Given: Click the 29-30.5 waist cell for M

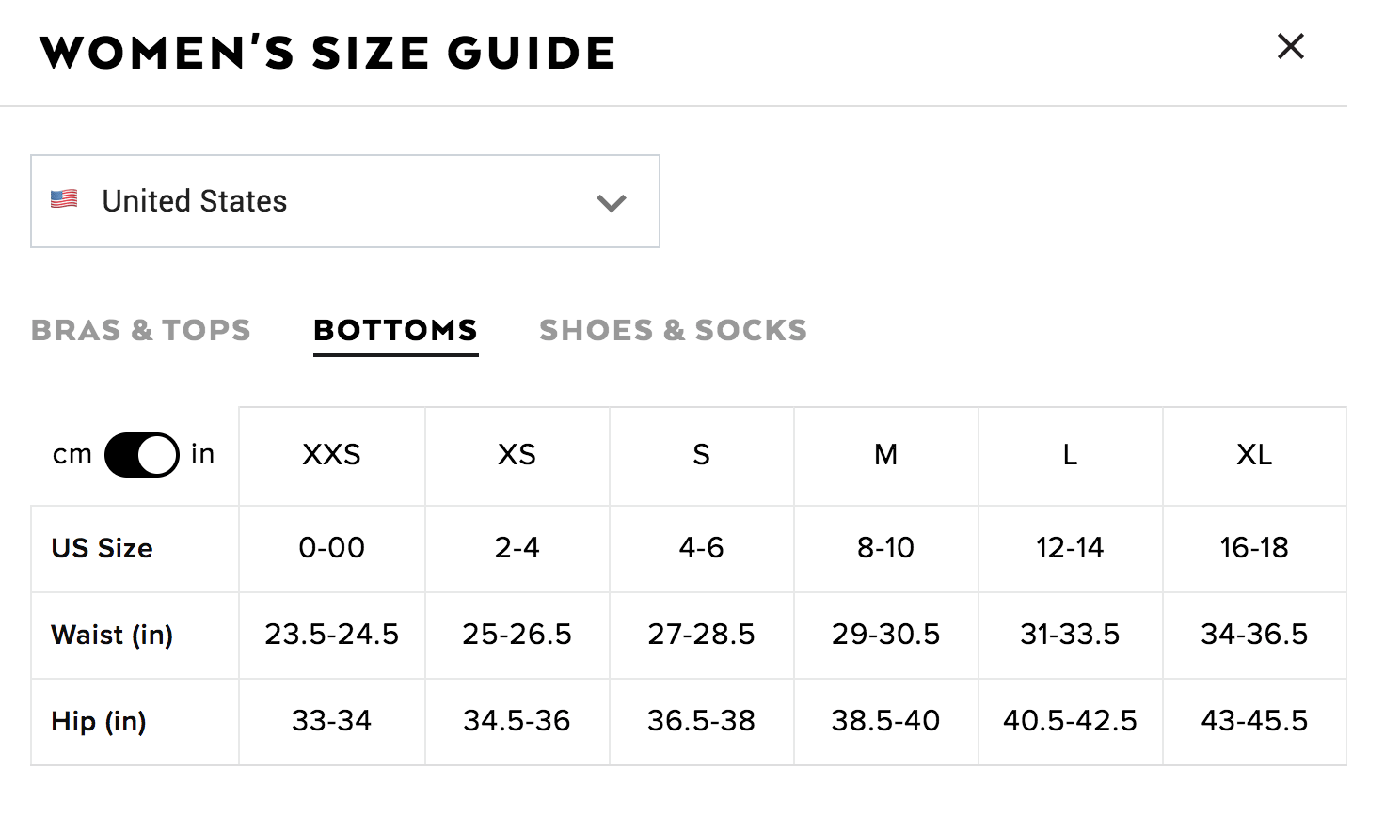Looking at the screenshot, I should (x=886, y=635).
